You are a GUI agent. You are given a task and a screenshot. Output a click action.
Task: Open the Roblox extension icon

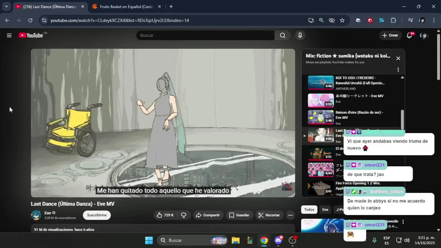358,20
